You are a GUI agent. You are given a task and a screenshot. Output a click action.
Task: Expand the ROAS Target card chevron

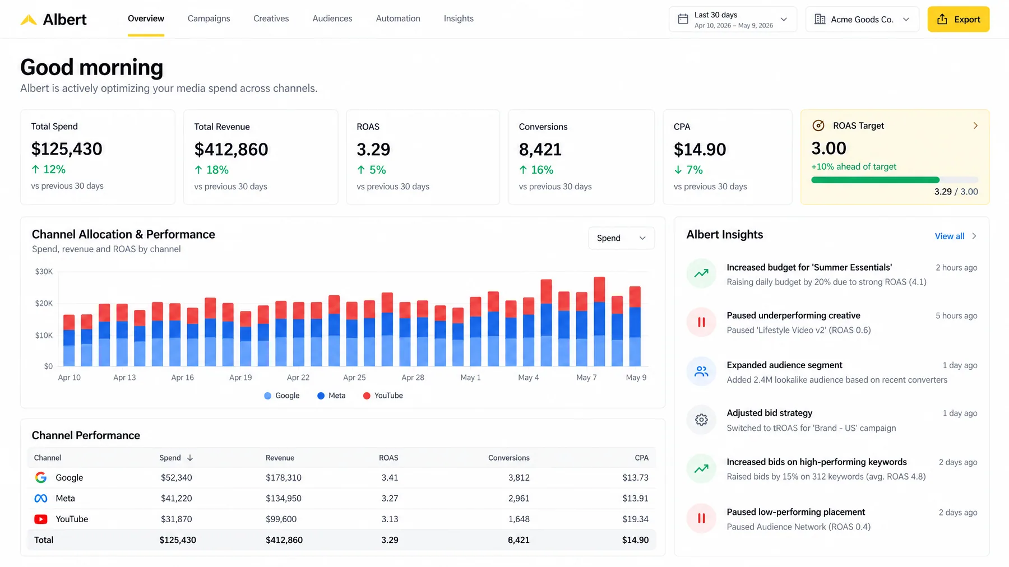point(975,126)
